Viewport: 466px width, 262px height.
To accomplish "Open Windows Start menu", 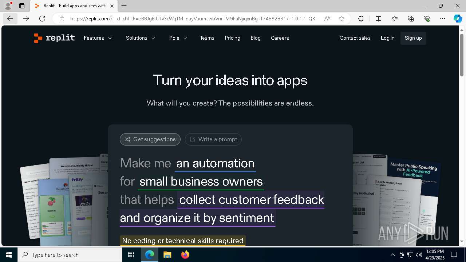I will (9, 255).
